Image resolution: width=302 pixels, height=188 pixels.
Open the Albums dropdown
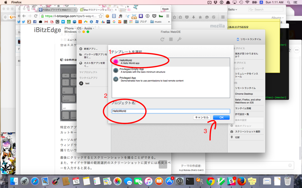(x=277, y=17)
